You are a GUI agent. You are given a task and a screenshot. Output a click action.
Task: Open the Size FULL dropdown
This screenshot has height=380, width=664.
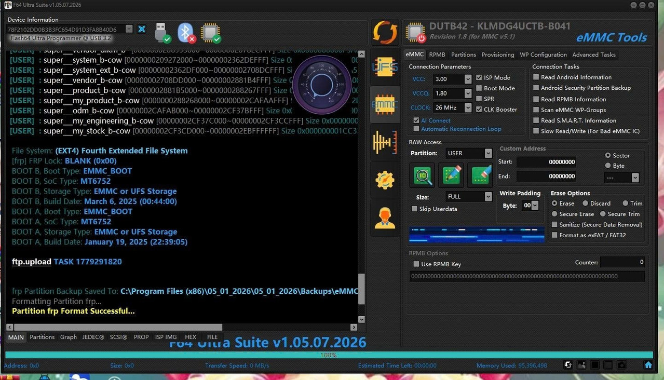coord(488,197)
